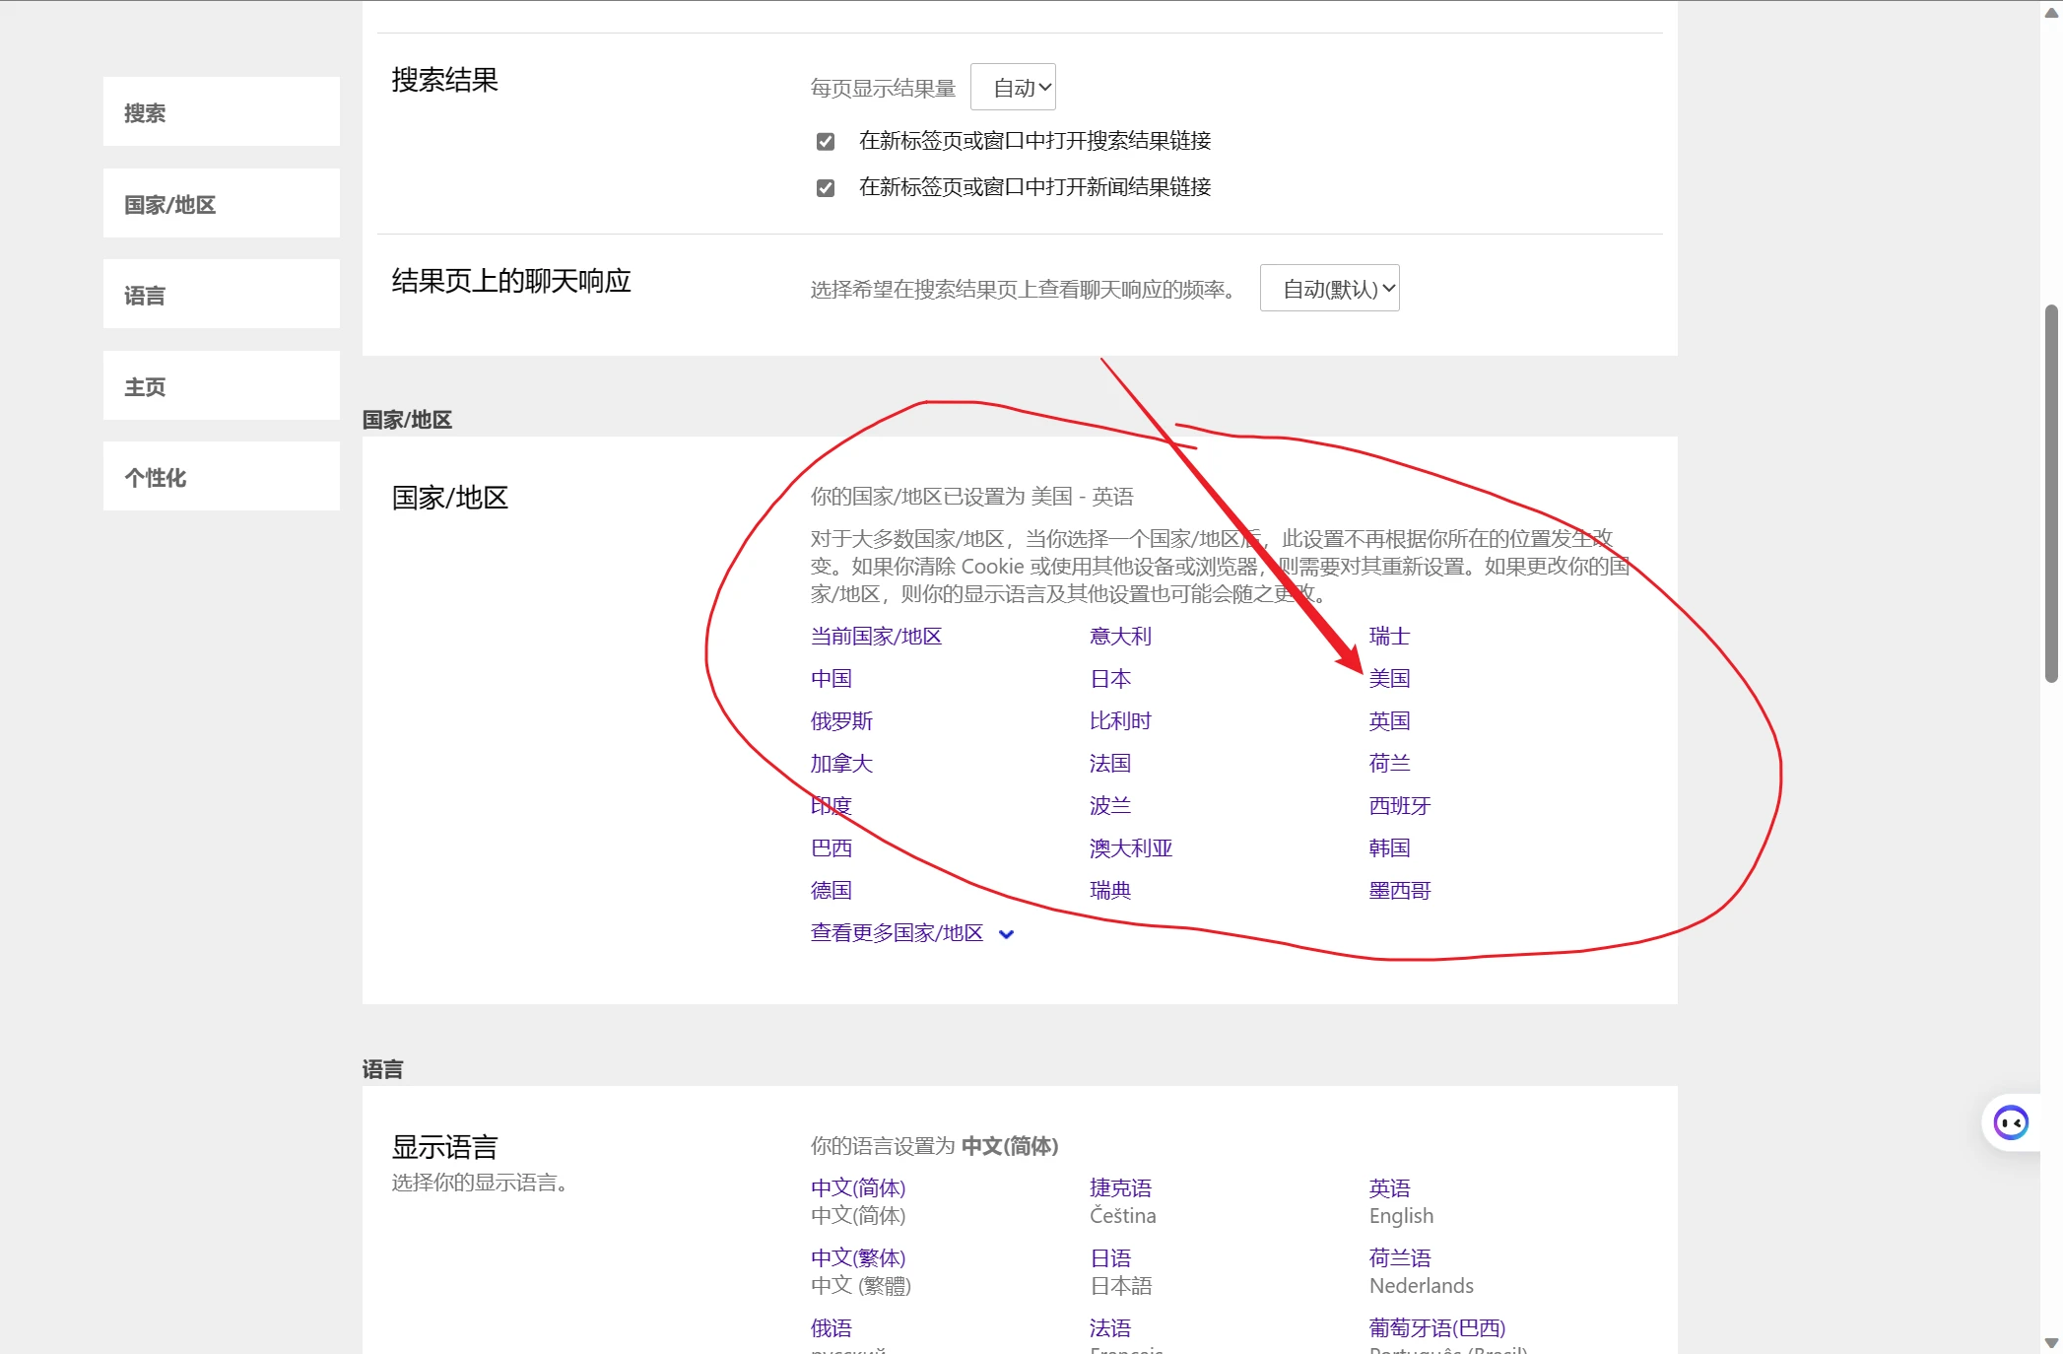The height and width of the screenshot is (1354, 2063).
Task: Toggle 在新标签页或窗口中打开新闻结果链接 checkbox
Action: [826, 187]
